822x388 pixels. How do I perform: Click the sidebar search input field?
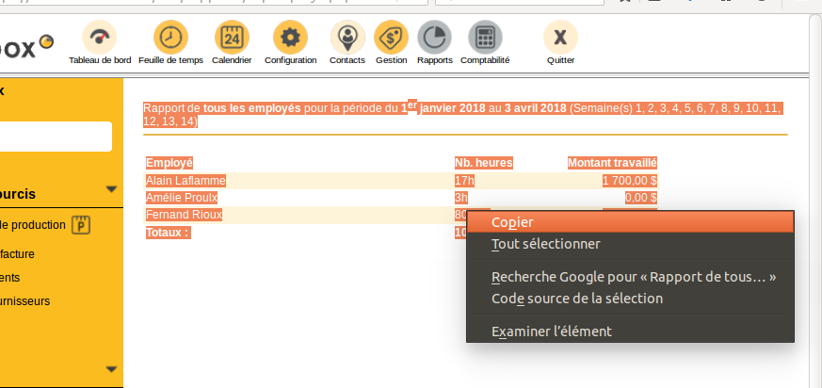(56, 137)
